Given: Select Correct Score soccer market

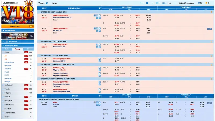Looking at the screenshot, I should tap(9, 62).
